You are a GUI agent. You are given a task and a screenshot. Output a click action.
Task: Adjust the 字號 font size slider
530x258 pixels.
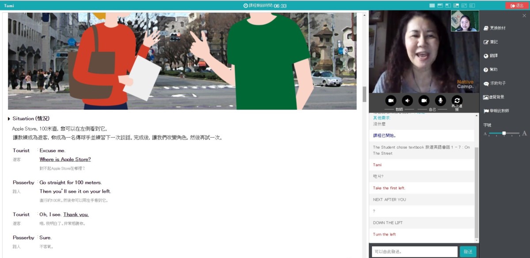pos(504,133)
